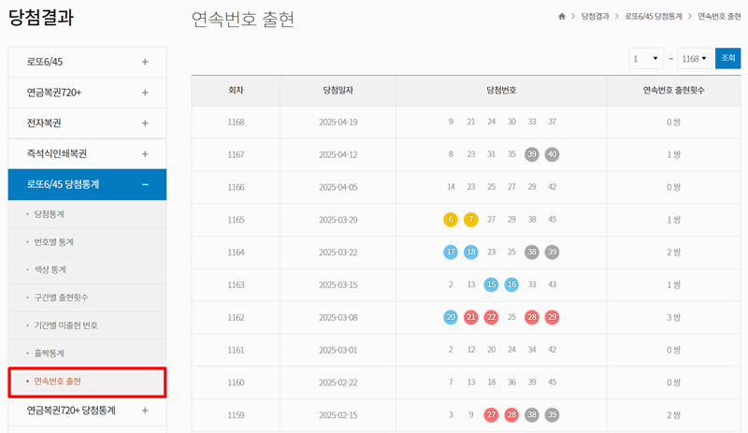This screenshot has height=433, width=748.
Task: Click the 3 쌍 count in round 1162
Action: [673, 317]
